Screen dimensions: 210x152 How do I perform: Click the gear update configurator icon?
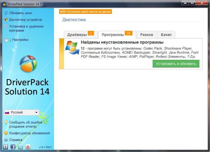tap(6, 133)
